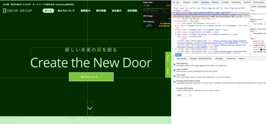Click the Recruit side tab
The height and width of the screenshot is (124, 266).
pos(168,58)
